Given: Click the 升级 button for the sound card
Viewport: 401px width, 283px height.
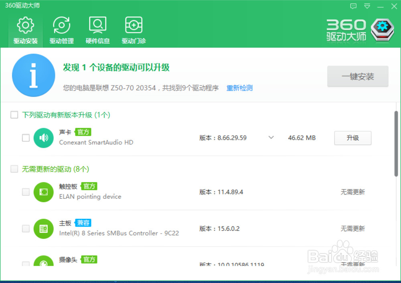Looking at the screenshot, I should (x=352, y=138).
